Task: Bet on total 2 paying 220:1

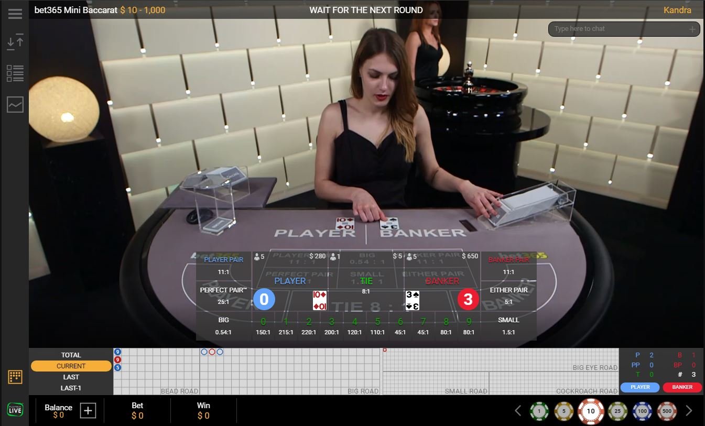Action: click(x=309, y=326)
